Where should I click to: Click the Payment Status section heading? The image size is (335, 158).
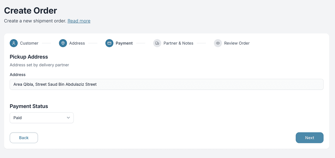[x=29, y=106]
